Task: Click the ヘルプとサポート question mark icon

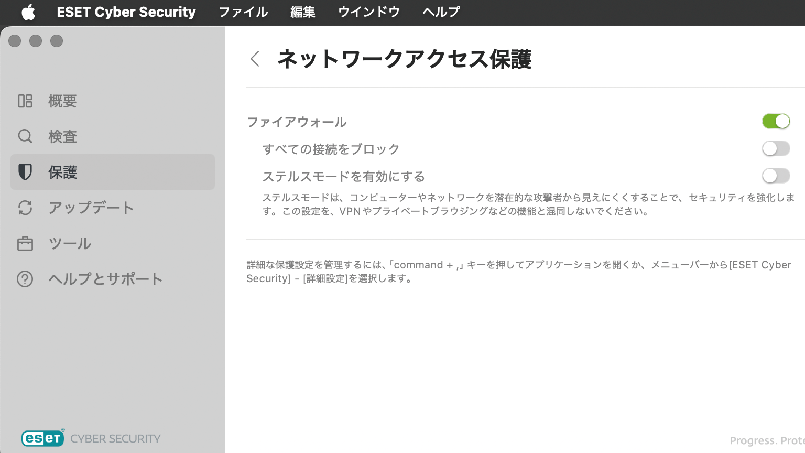Action: pyautogui.click(x=25, y=279)
